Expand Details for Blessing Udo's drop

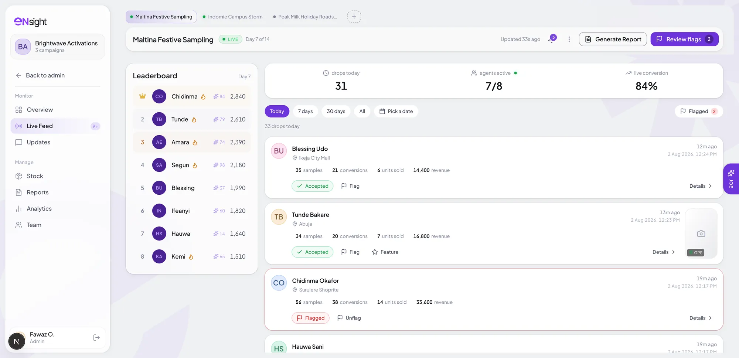coord(701,186)
